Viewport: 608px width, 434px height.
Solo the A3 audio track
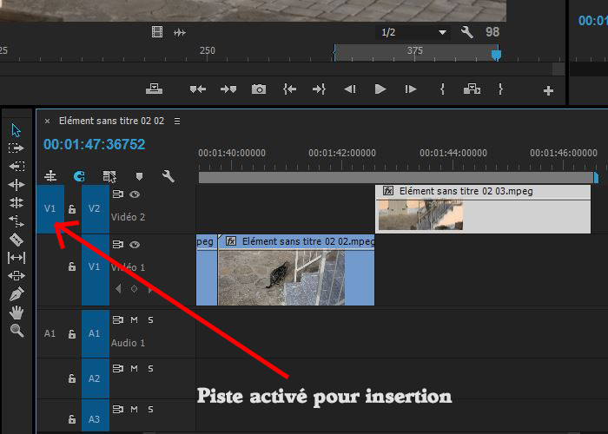click(x=150, y=409)
